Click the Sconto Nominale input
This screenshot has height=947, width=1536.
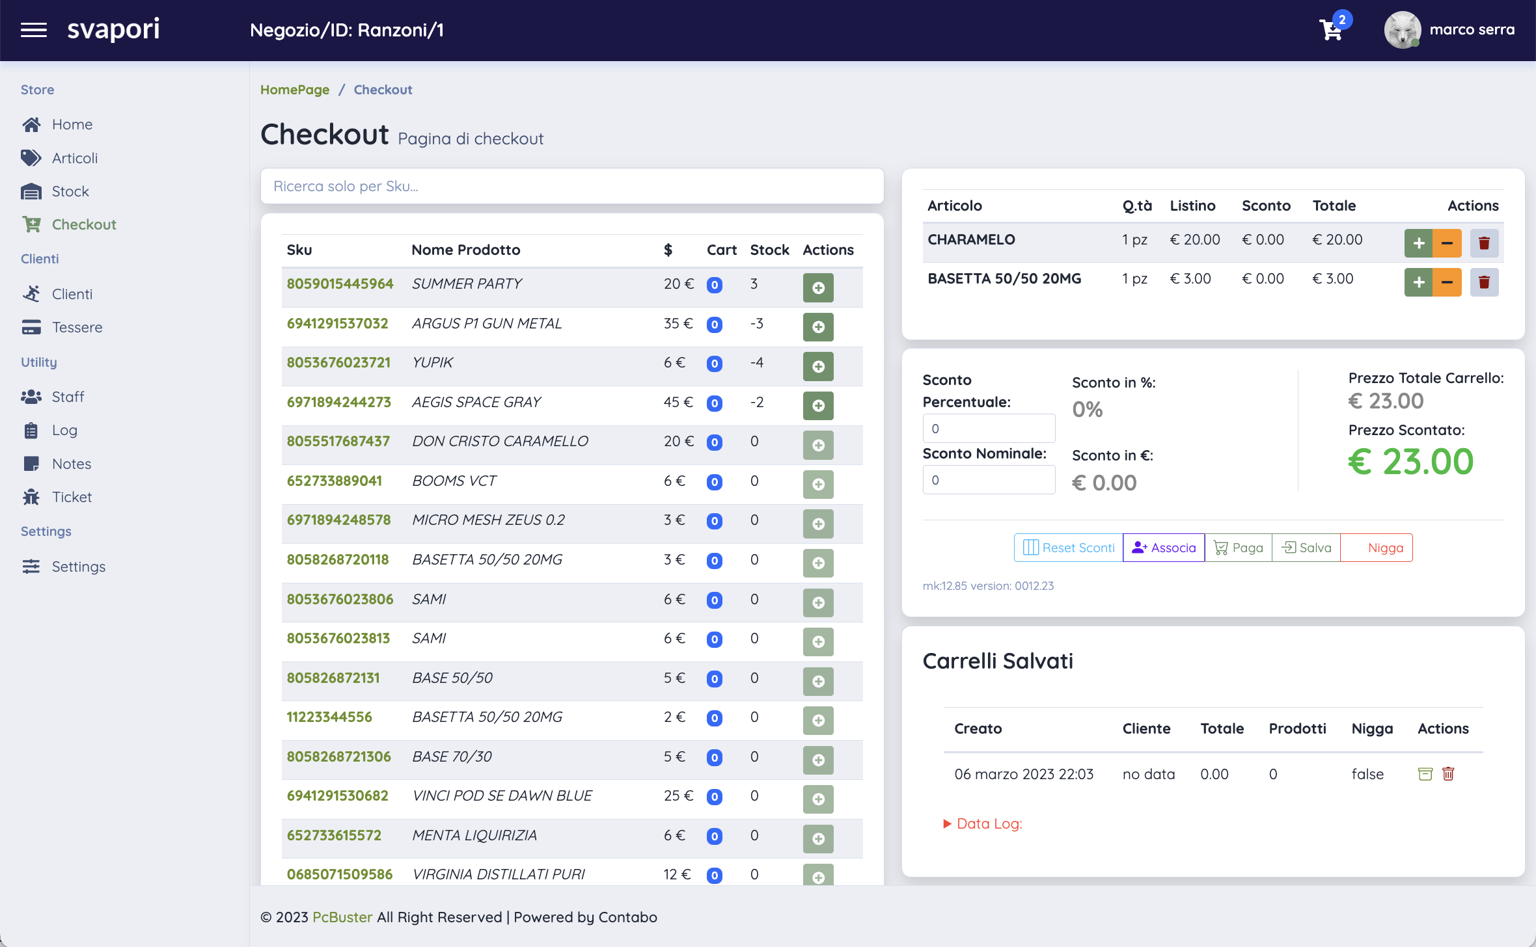pos(989,480)
